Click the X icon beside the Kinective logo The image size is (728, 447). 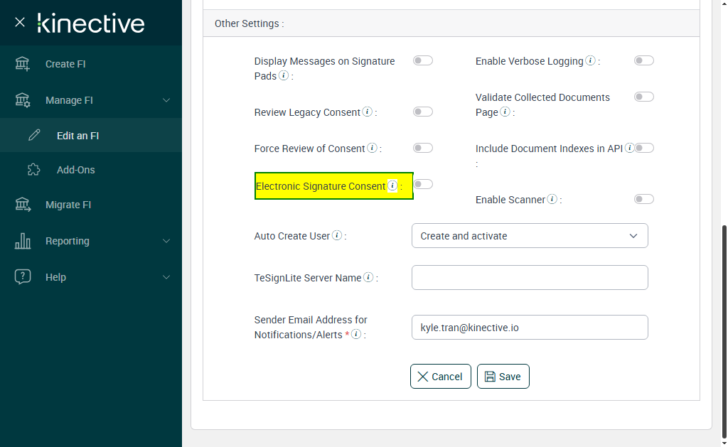pos(20,22)
